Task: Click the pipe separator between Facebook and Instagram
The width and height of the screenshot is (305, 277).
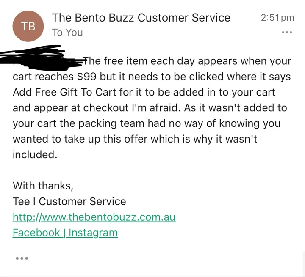Action: click(x=64, y=233)
